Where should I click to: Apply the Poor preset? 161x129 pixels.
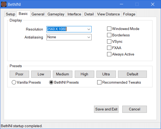pyautogui.click(x=19, y=74)
